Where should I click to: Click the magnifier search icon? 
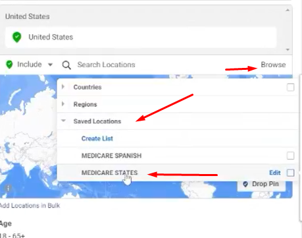(x=66, y=65)
